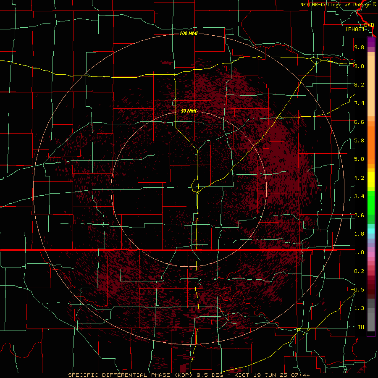Click the 1.0 scale value
Image resolution: width=378 pixels, height=378 pixels.
click(359, 252)
